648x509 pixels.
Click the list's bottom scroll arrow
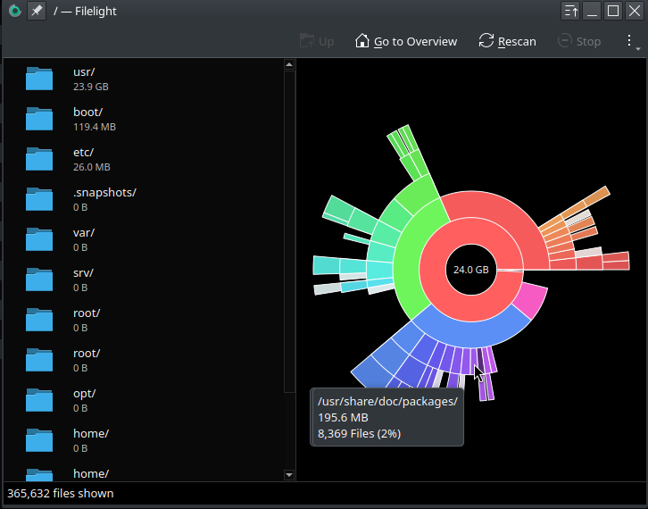[x=288, y=475]
